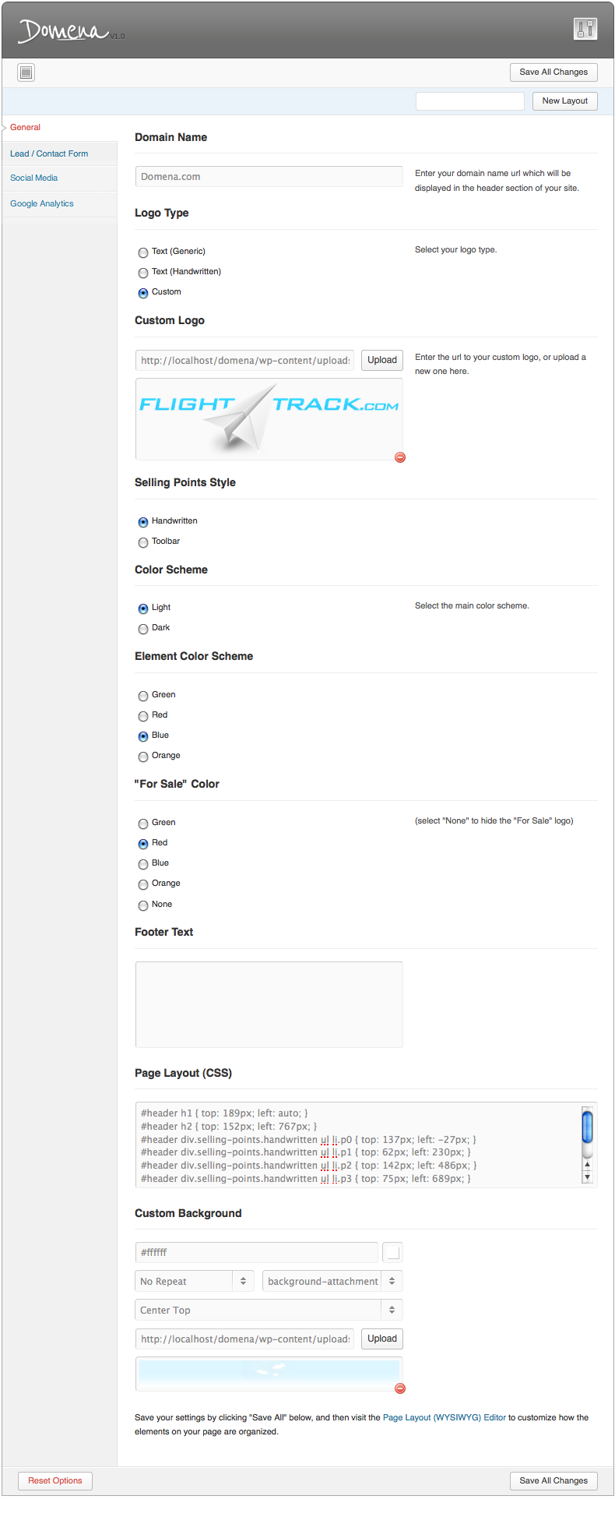The image size is (615, 1517).
Task: Expand the Center Top position dropdown
Action: [269, 1310]
